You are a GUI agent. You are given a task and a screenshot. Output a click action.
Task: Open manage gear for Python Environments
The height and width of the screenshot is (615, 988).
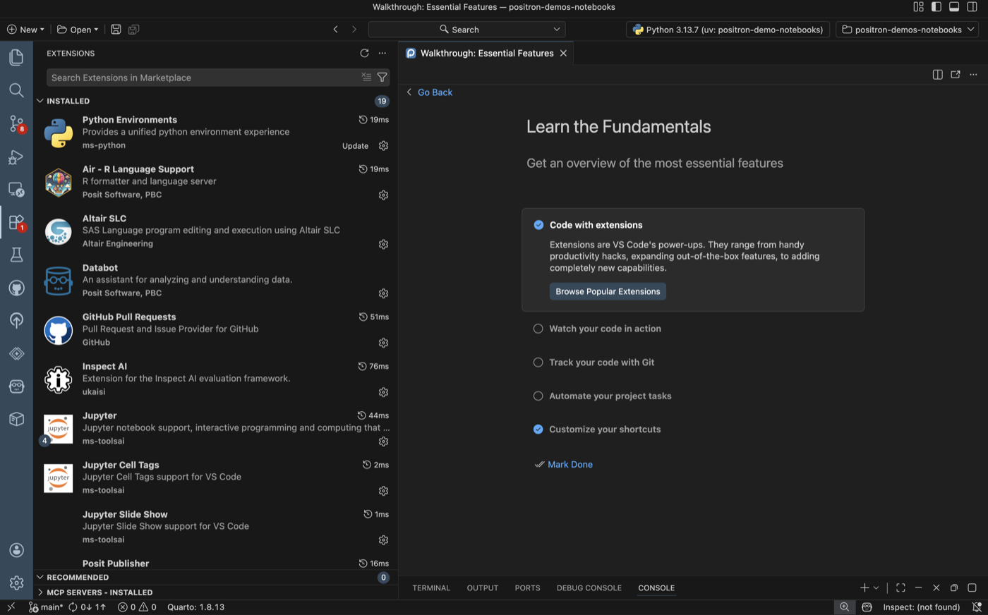tap(383, 145)
